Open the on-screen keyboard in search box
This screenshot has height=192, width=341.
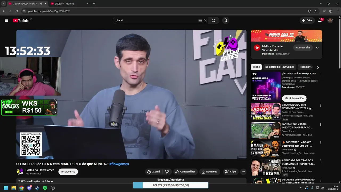coord(200,21)
